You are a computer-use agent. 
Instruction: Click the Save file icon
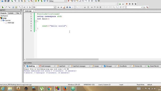point(5,1)
